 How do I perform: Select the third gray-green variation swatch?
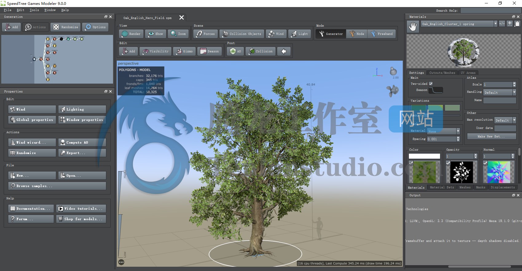[452, 108]
